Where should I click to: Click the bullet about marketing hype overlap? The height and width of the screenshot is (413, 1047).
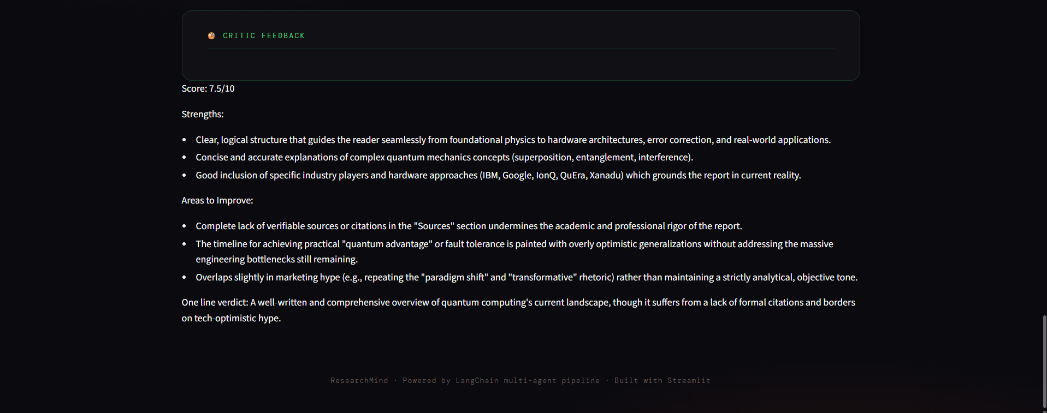pos(527,277)
